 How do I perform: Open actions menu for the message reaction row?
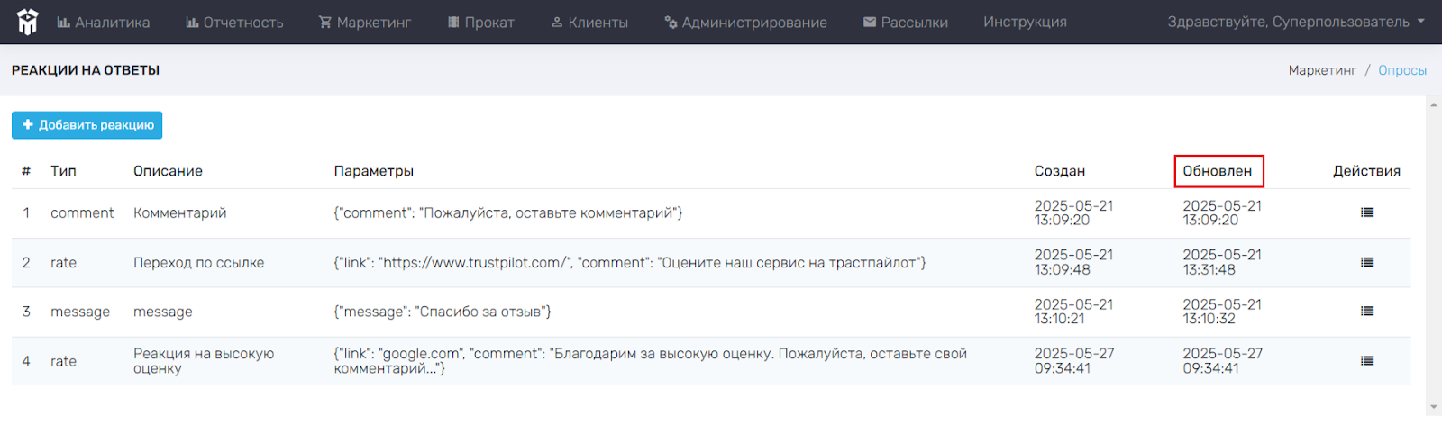pyautogui.click(x=1366, y=311)
